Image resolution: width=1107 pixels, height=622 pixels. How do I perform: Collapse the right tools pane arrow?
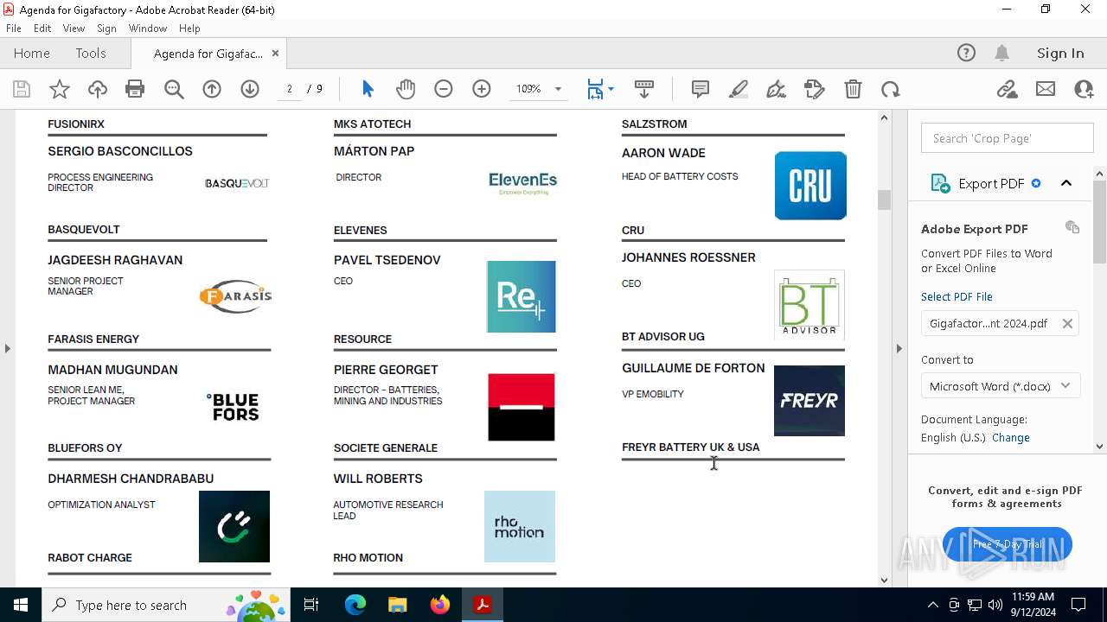pos(899,348)
